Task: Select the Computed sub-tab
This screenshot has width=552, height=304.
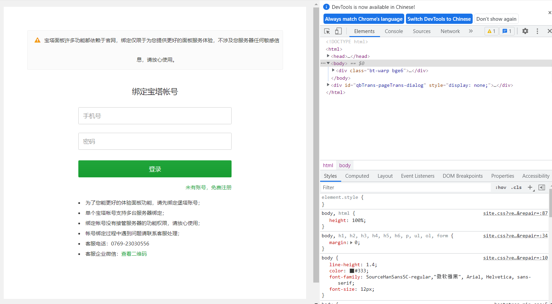Action: [x=357, y=176]
